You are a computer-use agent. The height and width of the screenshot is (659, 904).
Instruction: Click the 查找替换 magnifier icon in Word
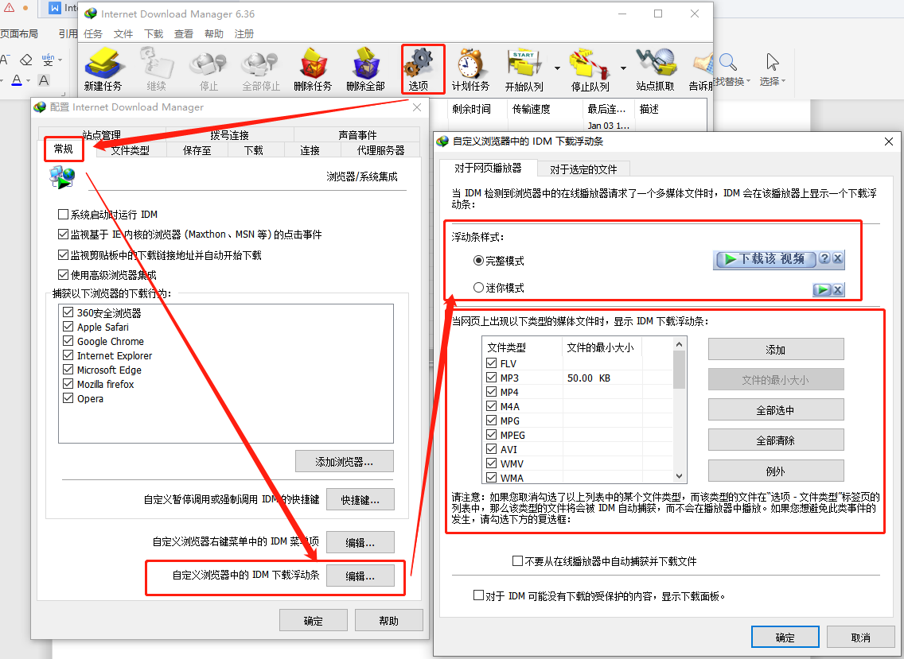point(728,62)
